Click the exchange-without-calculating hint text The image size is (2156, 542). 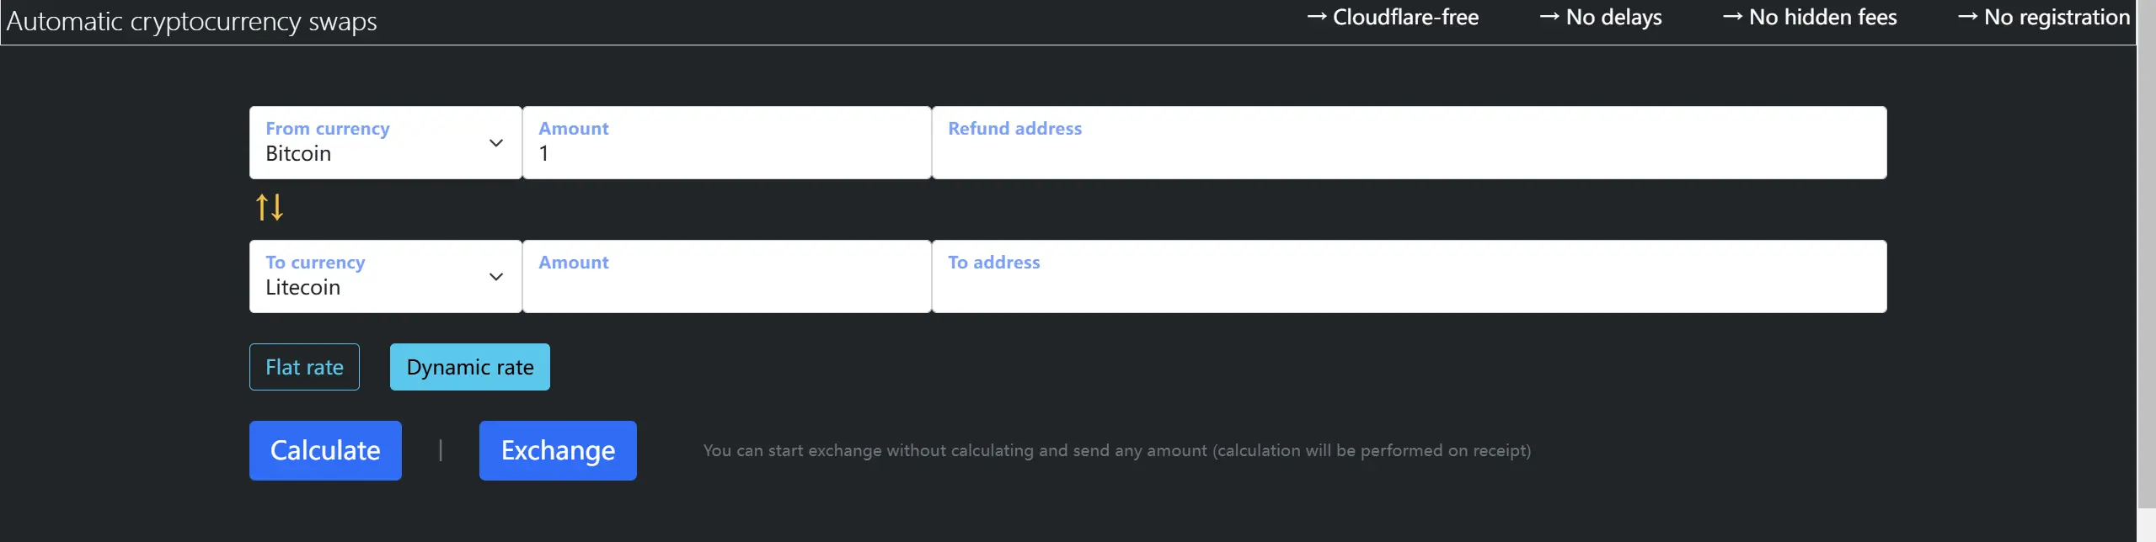1116,451
